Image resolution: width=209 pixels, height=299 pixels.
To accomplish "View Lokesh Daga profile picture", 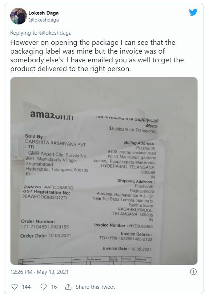I will coord(19,16).
